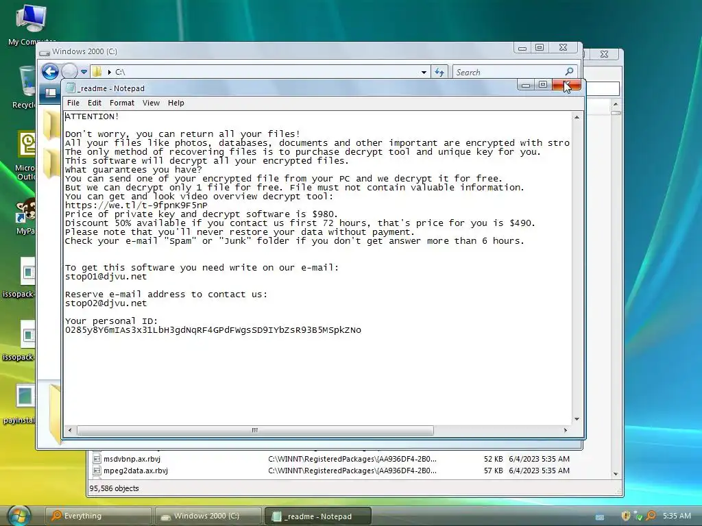The width and height of the screenshot is (702, 526).
Task: Click the stop02@djvu.net email text
Action: [106, 303]
